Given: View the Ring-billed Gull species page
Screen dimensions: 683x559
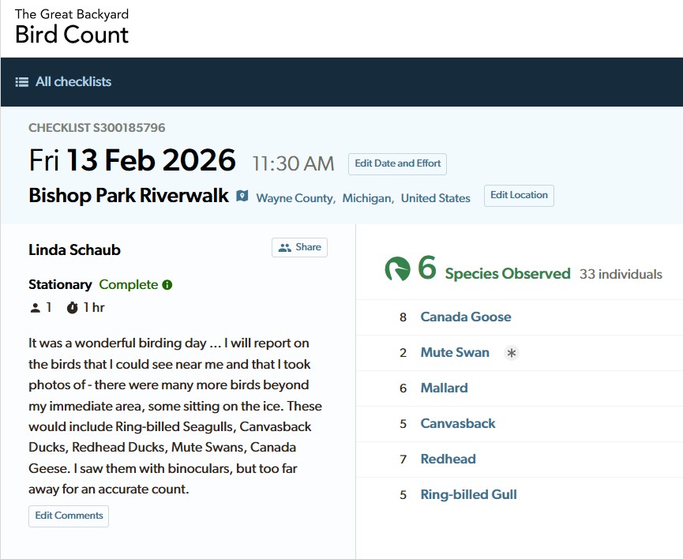Looking at the screenshot, I should coord(468,494).
